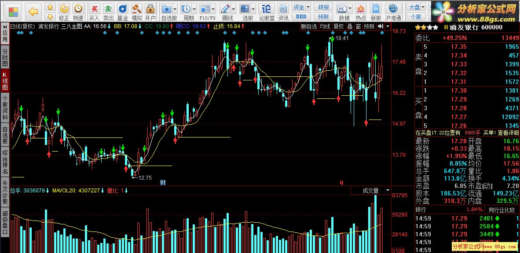Open the 买入 buy order icon
This screenshot has width=520, height=253.
click(95, 9)
